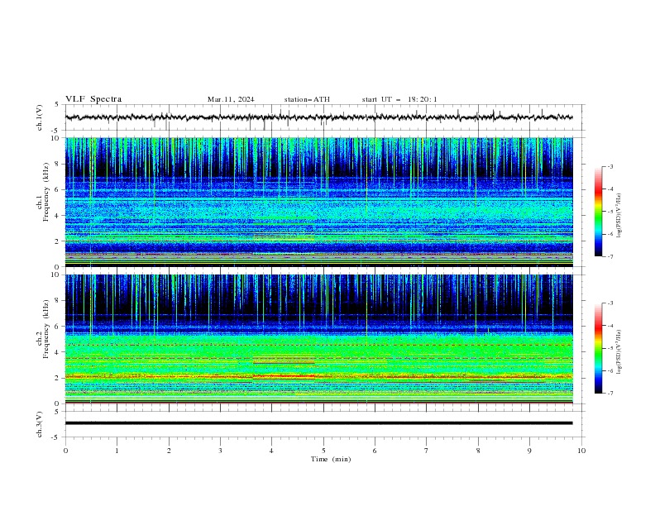Click the ch.2 frequency tick label "2"
This screenshot has height=506, width=655.
(57, 378)
